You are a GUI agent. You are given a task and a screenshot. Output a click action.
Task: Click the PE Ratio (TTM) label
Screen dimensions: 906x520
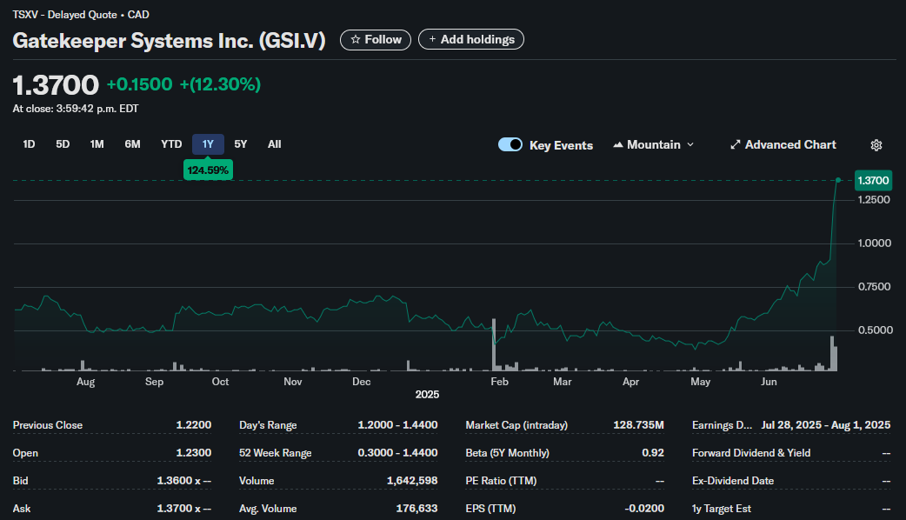pyautogui.click(x=501, y=481)
